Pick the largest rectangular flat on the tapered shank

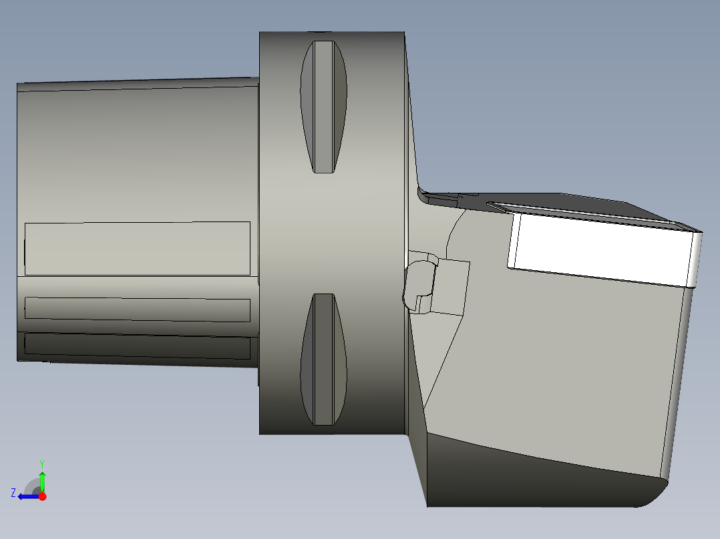(138, 249)
